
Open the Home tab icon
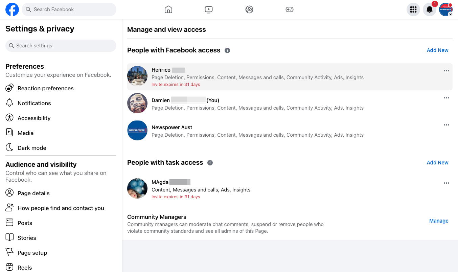click(x=168, y=9)
